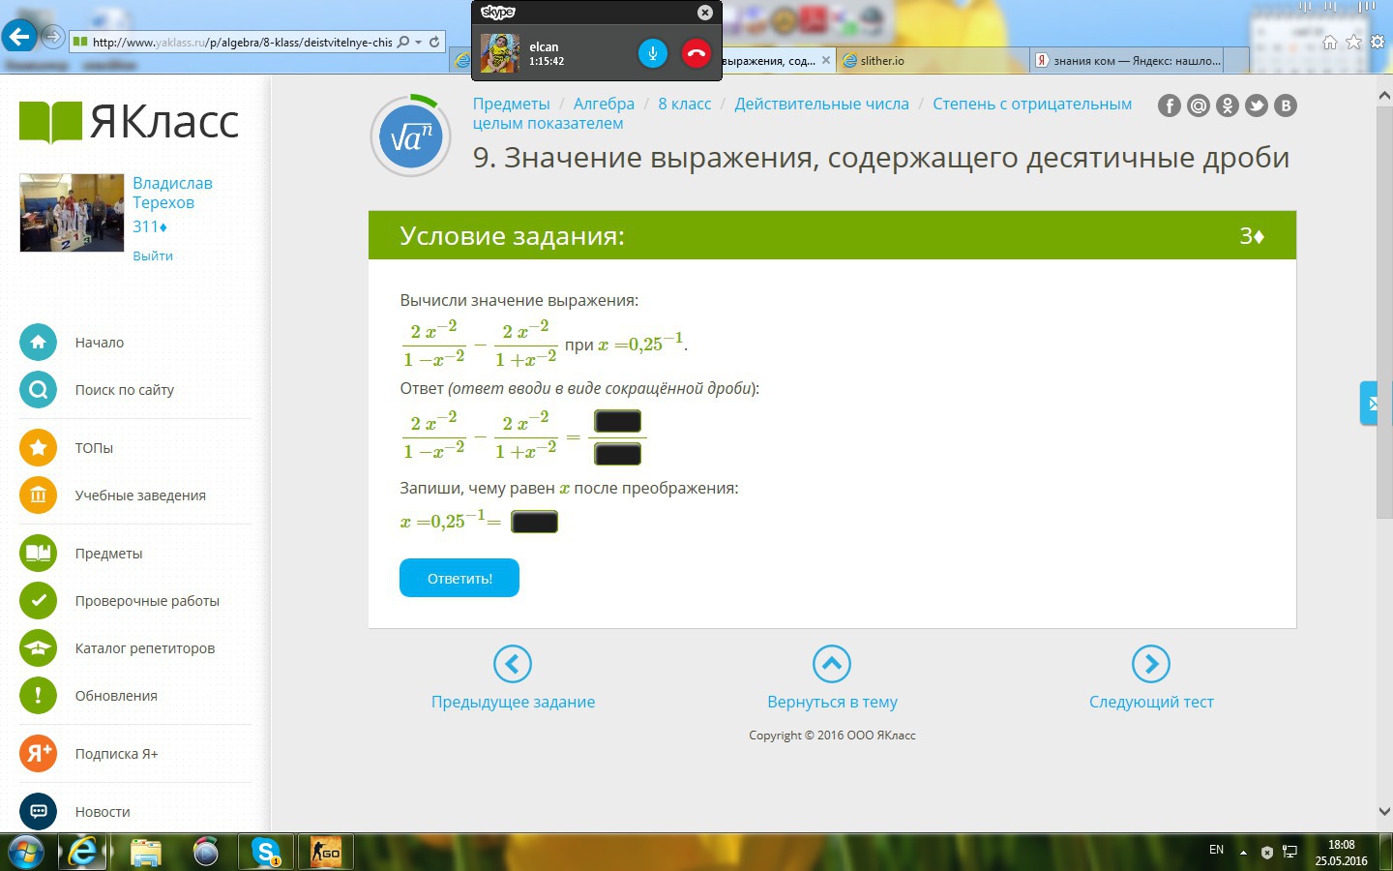1393x871 pixels.
Task: Open site search magnifier icon in sidebar
Action: [38, 390]
